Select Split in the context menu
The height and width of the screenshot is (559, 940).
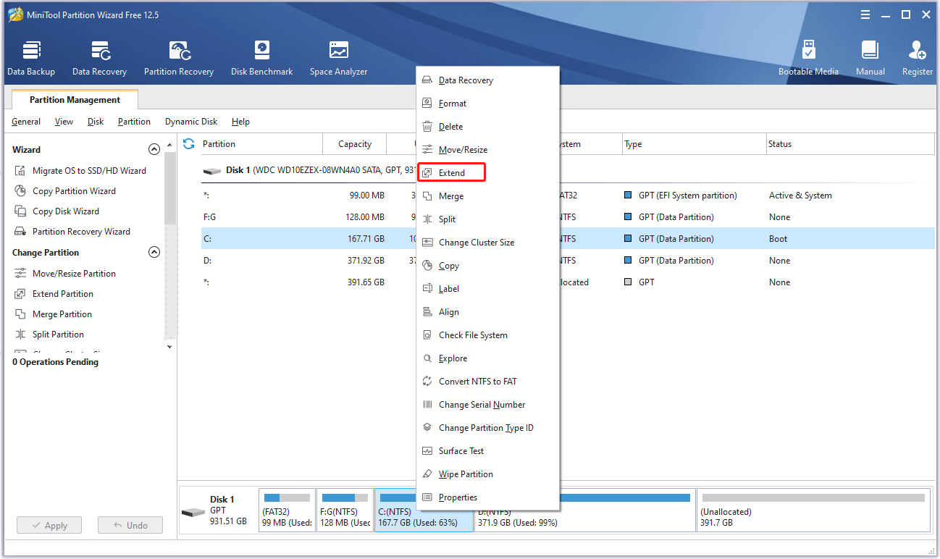pyautogui.click(x=487, y=219)
